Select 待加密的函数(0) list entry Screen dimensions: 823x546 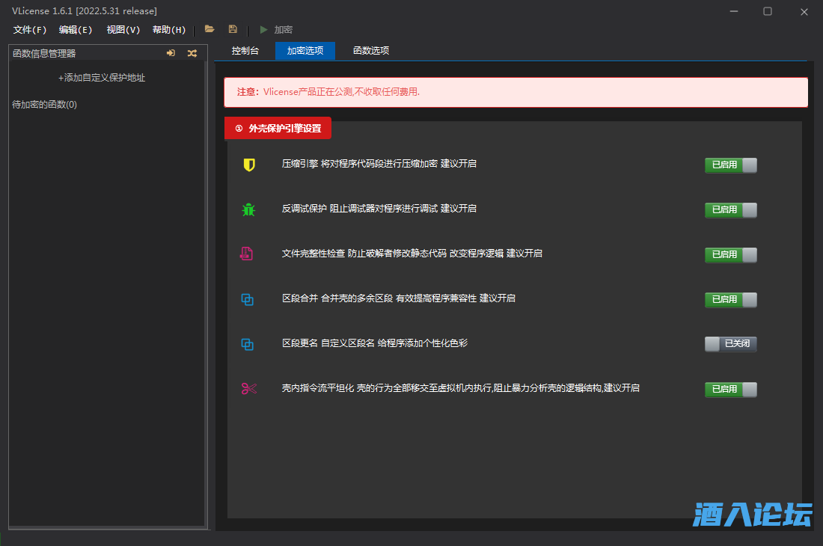pyautogui.click(x=45, y=105)
